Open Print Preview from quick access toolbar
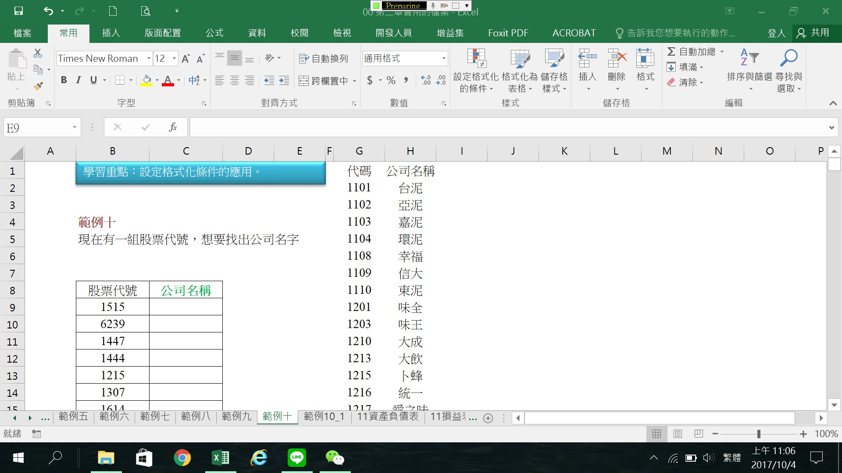Image resolution: width=842 pixels, height=473 pixels. [x=146, y=11]
